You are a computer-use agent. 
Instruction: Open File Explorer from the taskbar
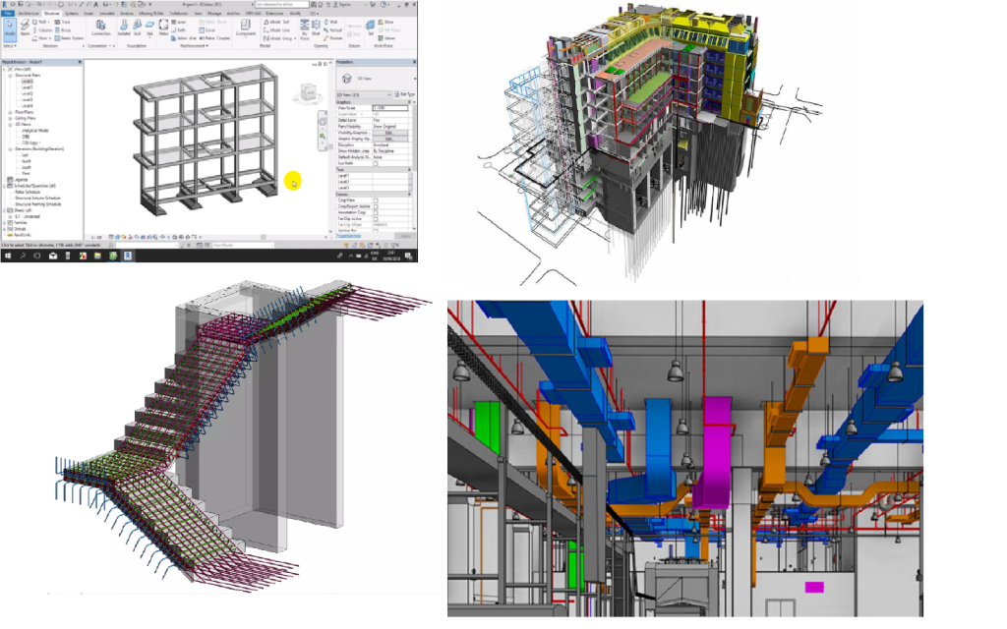click(x=97, y=256)
